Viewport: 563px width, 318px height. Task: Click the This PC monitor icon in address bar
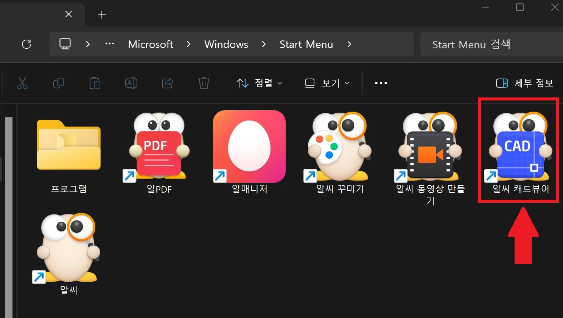65,44
